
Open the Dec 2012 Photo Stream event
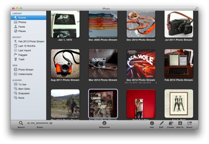[x=141, y=64]
